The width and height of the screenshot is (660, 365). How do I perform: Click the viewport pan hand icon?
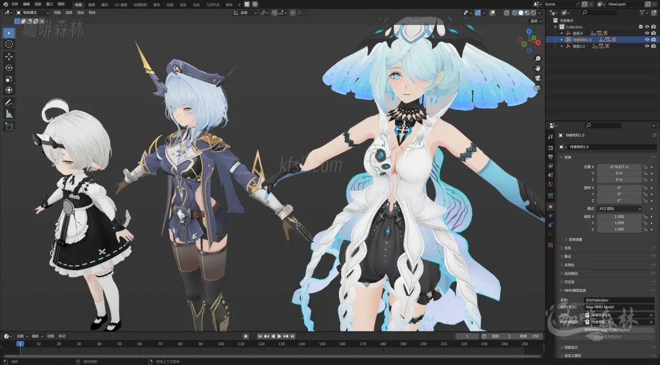pyautogui.click(x=538, y=68)
